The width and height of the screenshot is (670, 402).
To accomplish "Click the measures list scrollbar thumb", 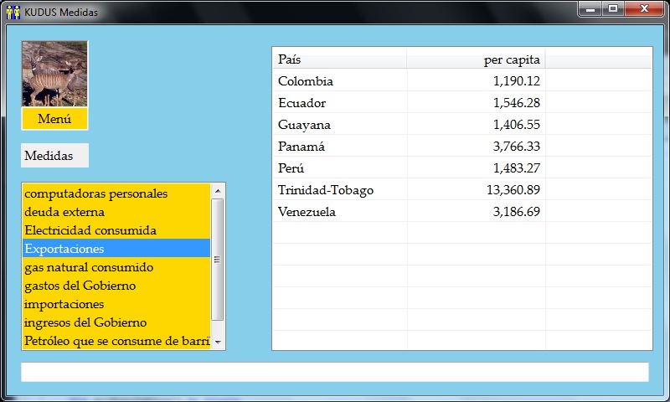I will pos(218,259).
